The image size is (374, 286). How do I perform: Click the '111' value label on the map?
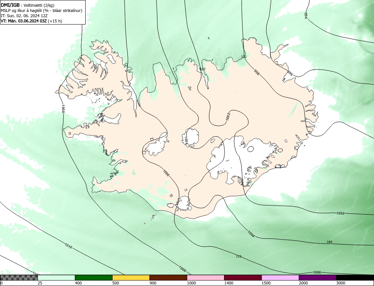(x=244, y=57)
